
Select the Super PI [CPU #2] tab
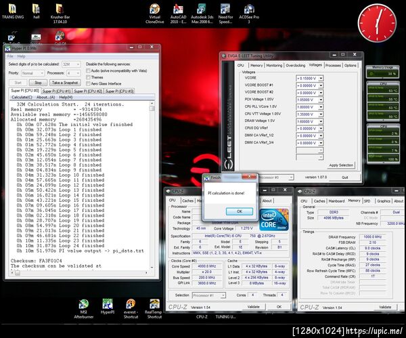click(87, 90)
